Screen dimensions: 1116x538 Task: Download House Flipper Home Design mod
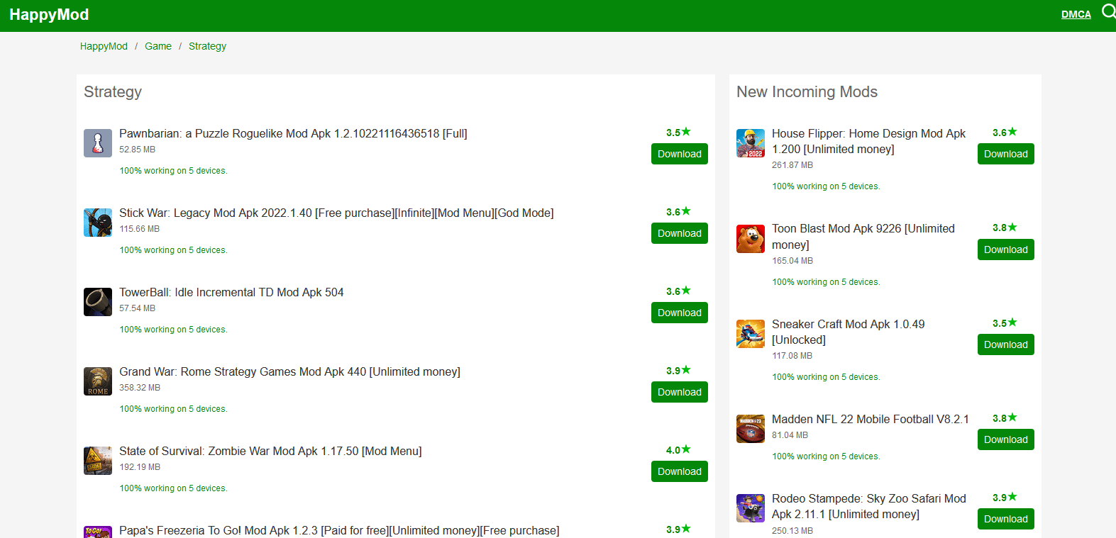click(x=1006, y=154)
